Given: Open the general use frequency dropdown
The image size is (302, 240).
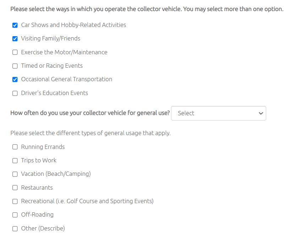Looking at the screenshot, I should pos(218,113).
